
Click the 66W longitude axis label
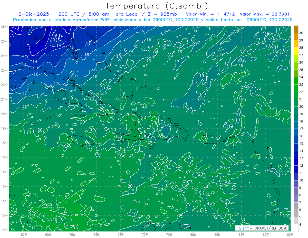coord(217,234)
